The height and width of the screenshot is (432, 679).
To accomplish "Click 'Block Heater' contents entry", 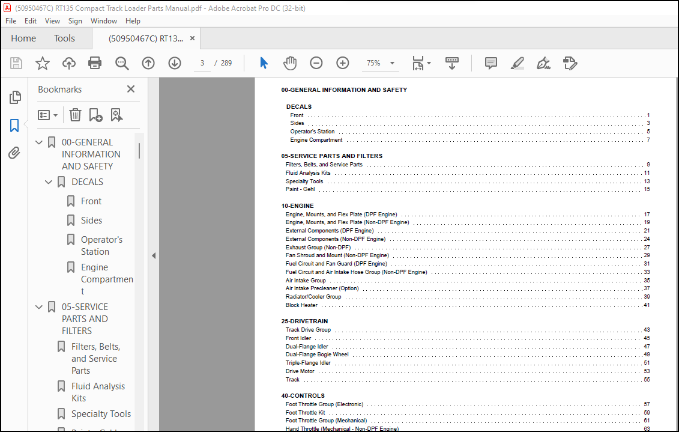I will 301,305.
